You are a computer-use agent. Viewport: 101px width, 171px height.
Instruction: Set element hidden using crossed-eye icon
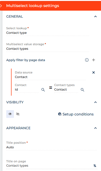click(x=18, y=114)
